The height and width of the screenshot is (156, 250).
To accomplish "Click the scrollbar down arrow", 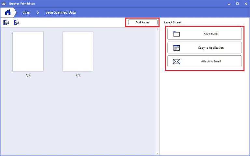I will 158,154.
